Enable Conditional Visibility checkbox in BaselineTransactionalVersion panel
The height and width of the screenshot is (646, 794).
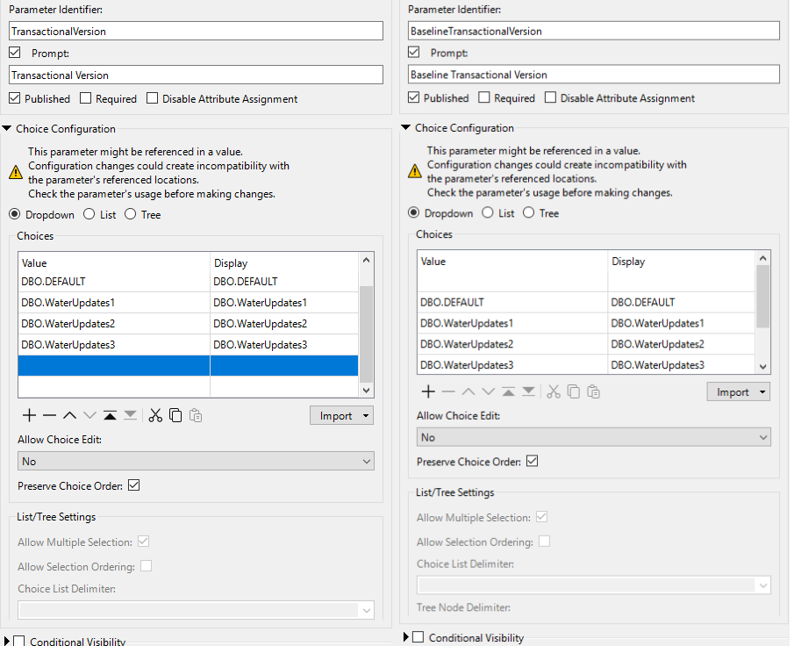point(418,637)
